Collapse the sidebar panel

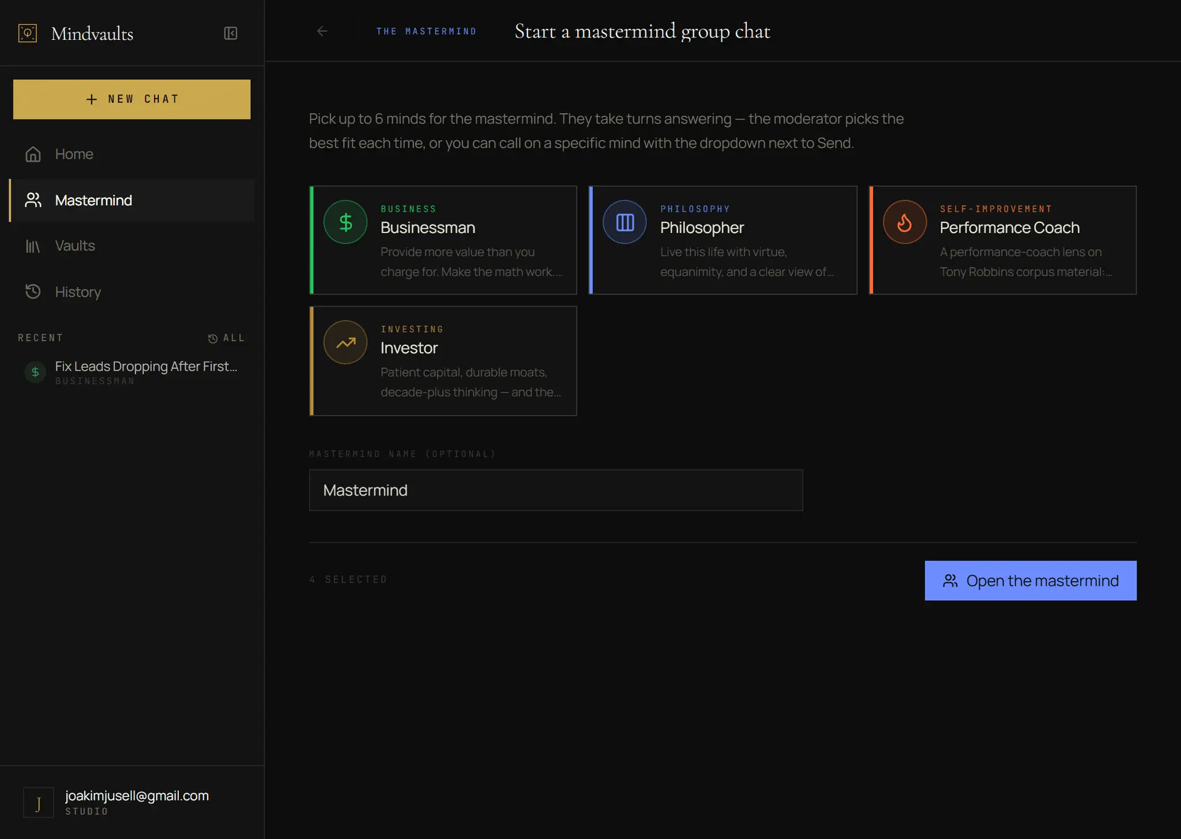point(231,33)
